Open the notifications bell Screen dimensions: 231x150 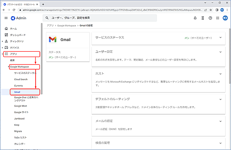point(195,18)
